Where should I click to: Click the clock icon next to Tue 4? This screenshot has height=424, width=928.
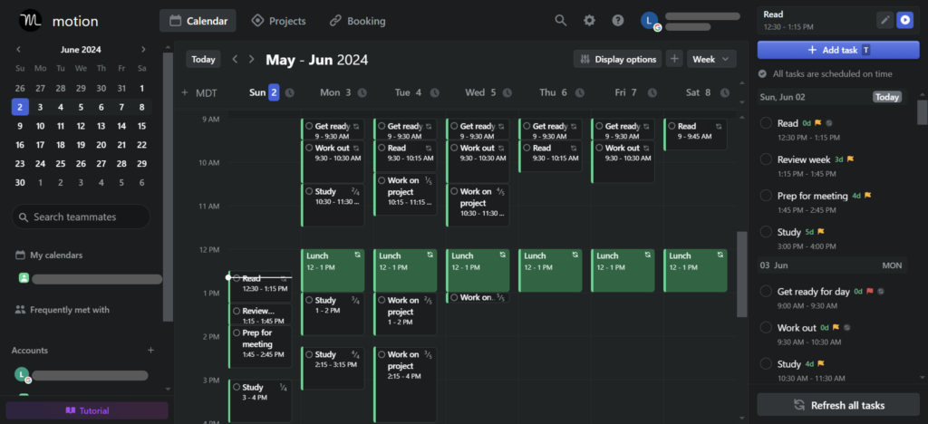click(434, 92)
